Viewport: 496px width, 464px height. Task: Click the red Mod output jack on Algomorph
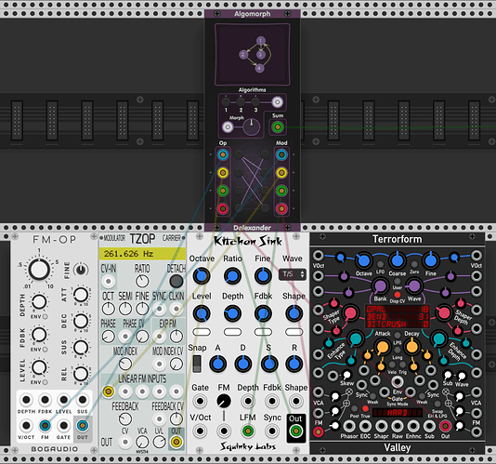[x=281, y=208]
